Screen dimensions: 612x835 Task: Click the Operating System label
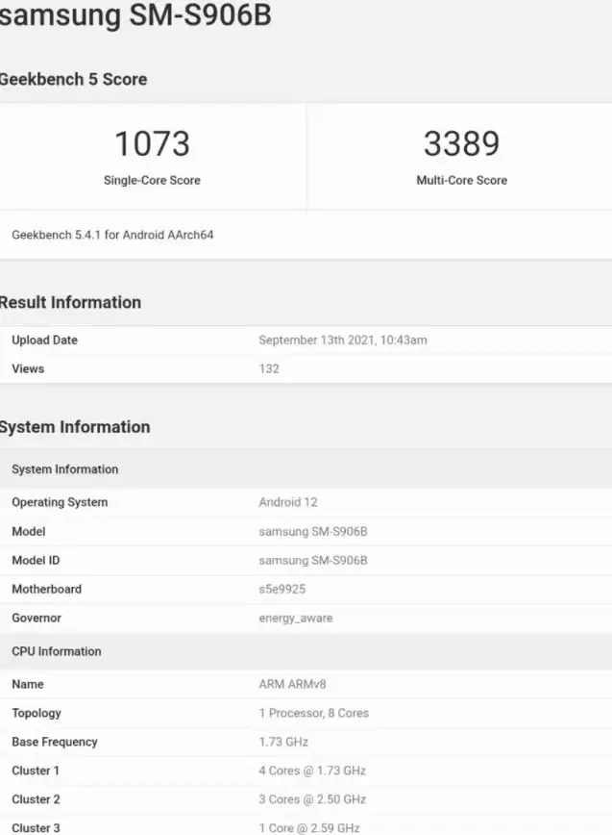(x=60, y=502)
